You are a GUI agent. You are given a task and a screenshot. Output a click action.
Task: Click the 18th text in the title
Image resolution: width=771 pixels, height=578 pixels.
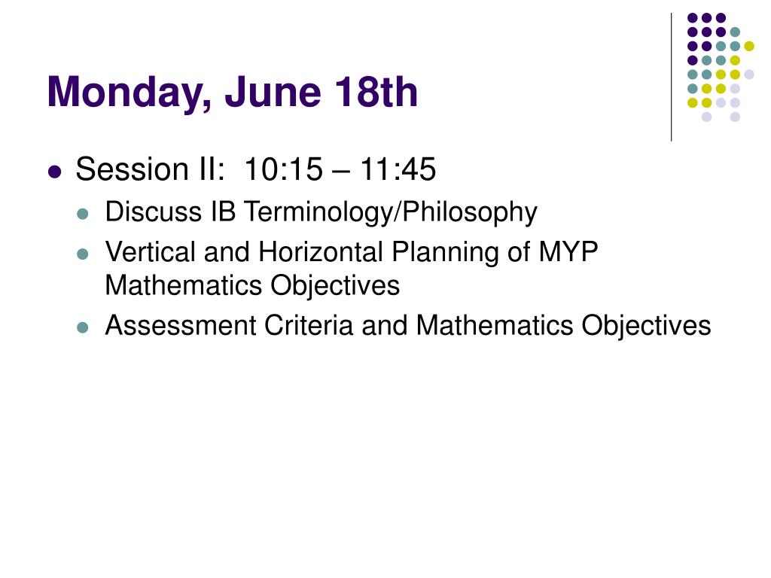376,92
